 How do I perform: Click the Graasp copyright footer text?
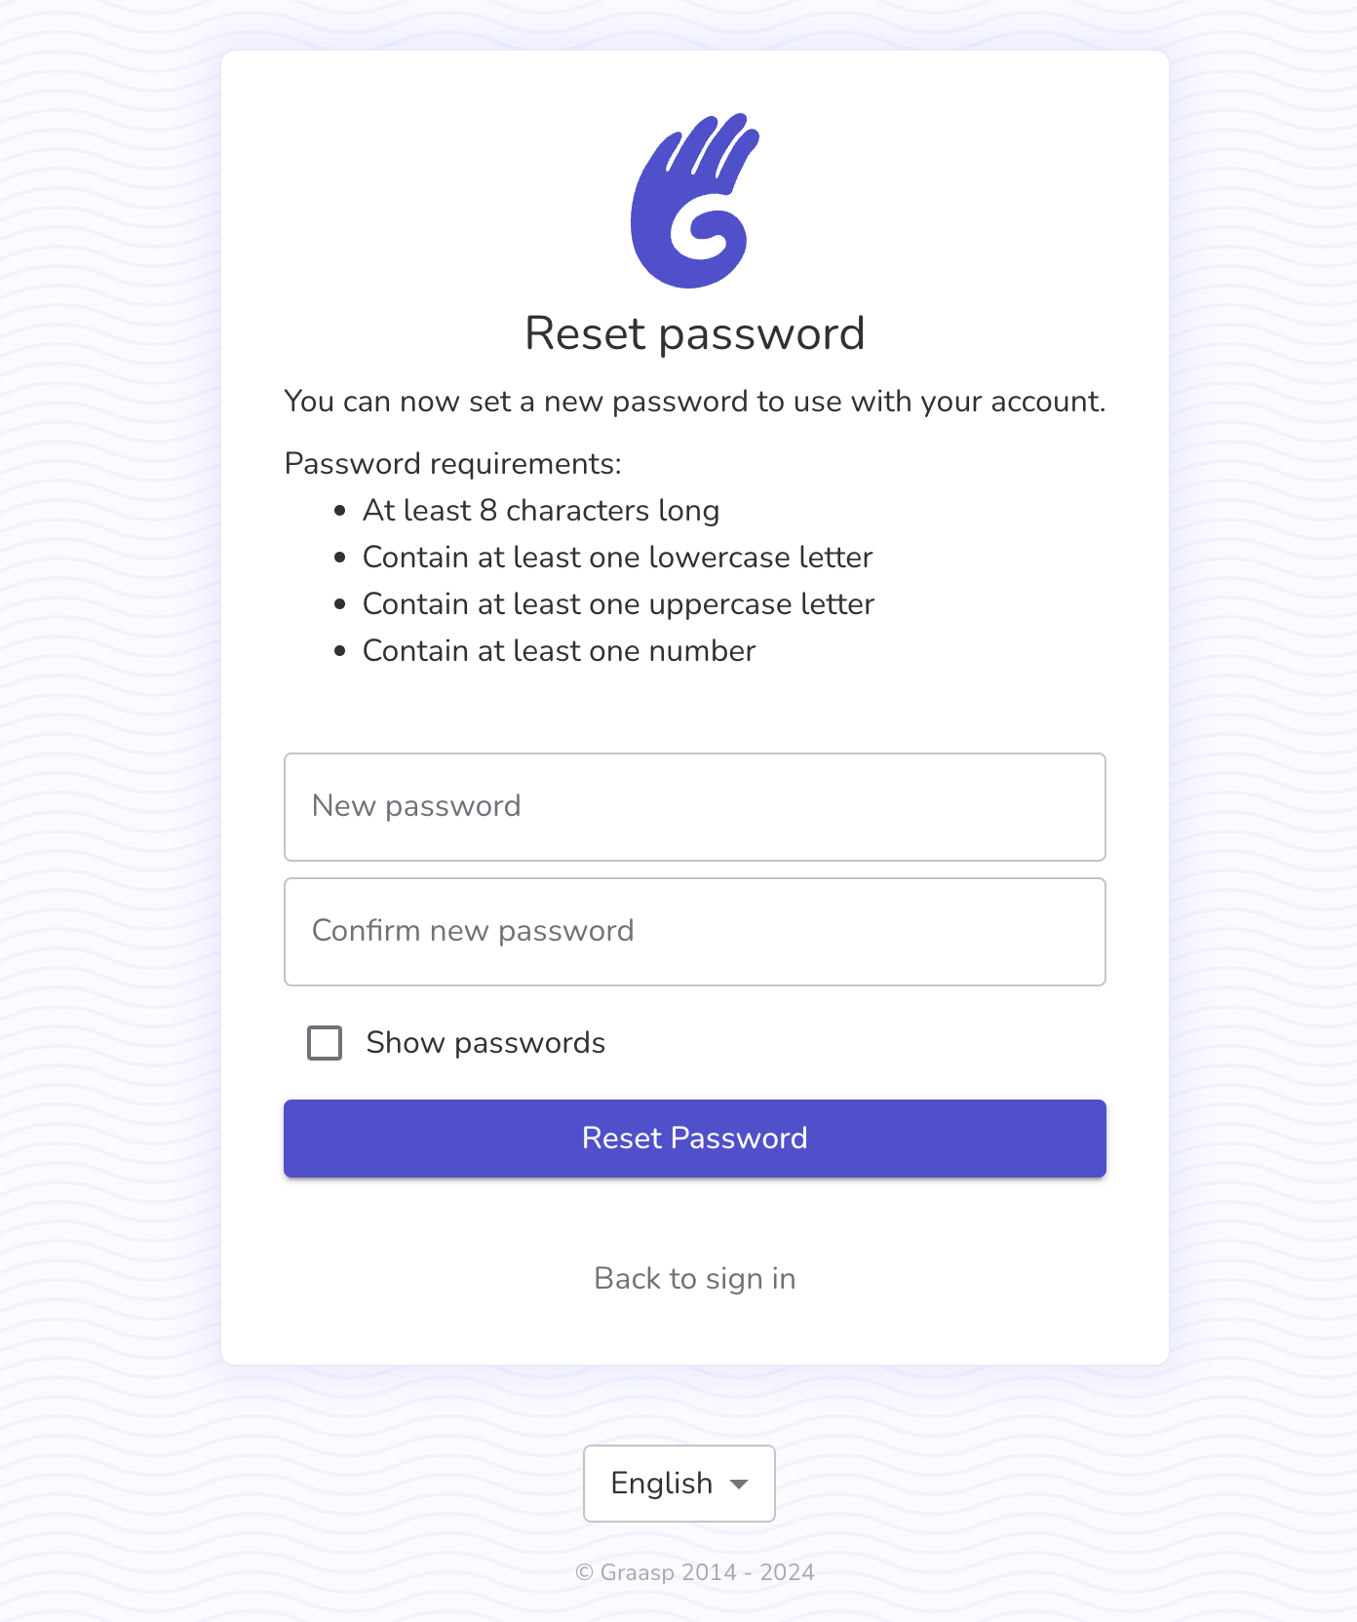(x=694, y=1572)
